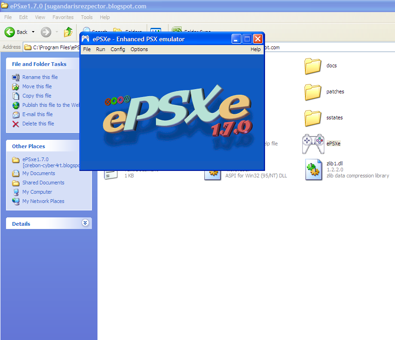The height and width of the screenshot is (340, 395).
Task: Close the ePSXe emulator window
Action: 258,39
